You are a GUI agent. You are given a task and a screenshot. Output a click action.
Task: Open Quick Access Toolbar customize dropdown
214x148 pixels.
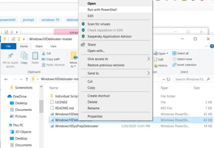24,39
